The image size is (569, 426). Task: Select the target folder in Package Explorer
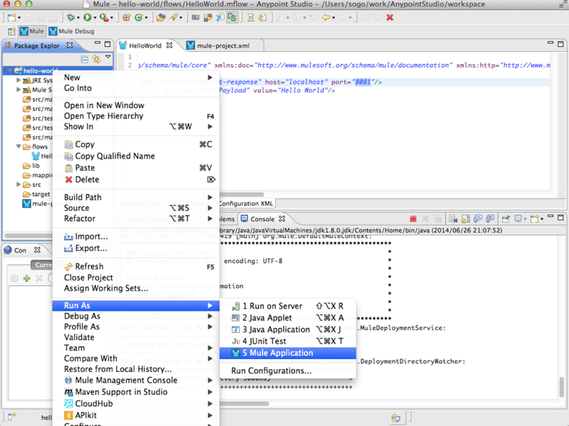tap(37, 194)
